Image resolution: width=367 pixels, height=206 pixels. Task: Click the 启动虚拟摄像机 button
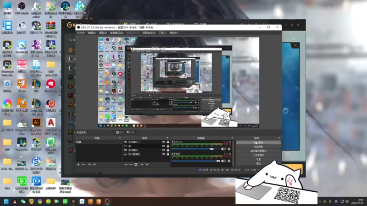(258, 151)
